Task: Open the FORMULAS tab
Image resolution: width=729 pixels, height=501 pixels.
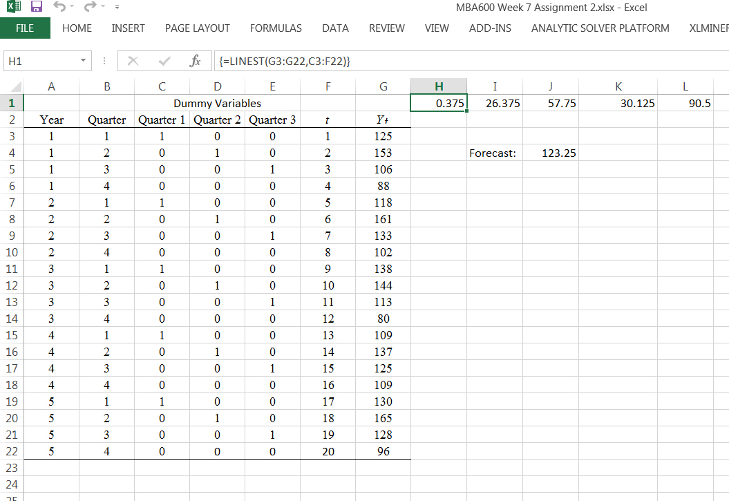Action: pos(276,28)
